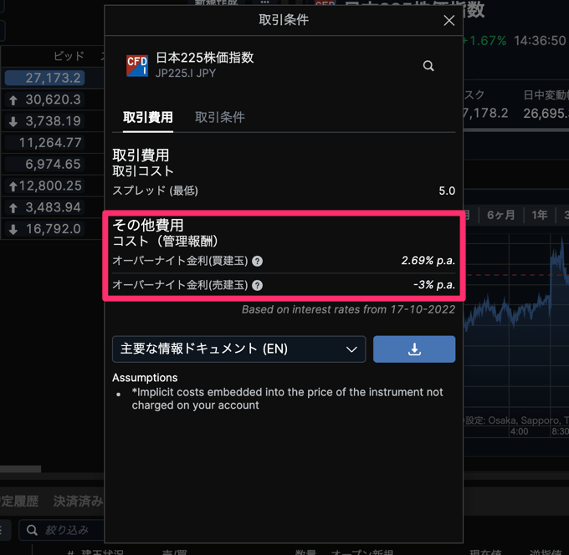The width and height of the screenshot is (569, 555).
Task: Click interest rates date note 17-10-2022
Action: (348, 309)
